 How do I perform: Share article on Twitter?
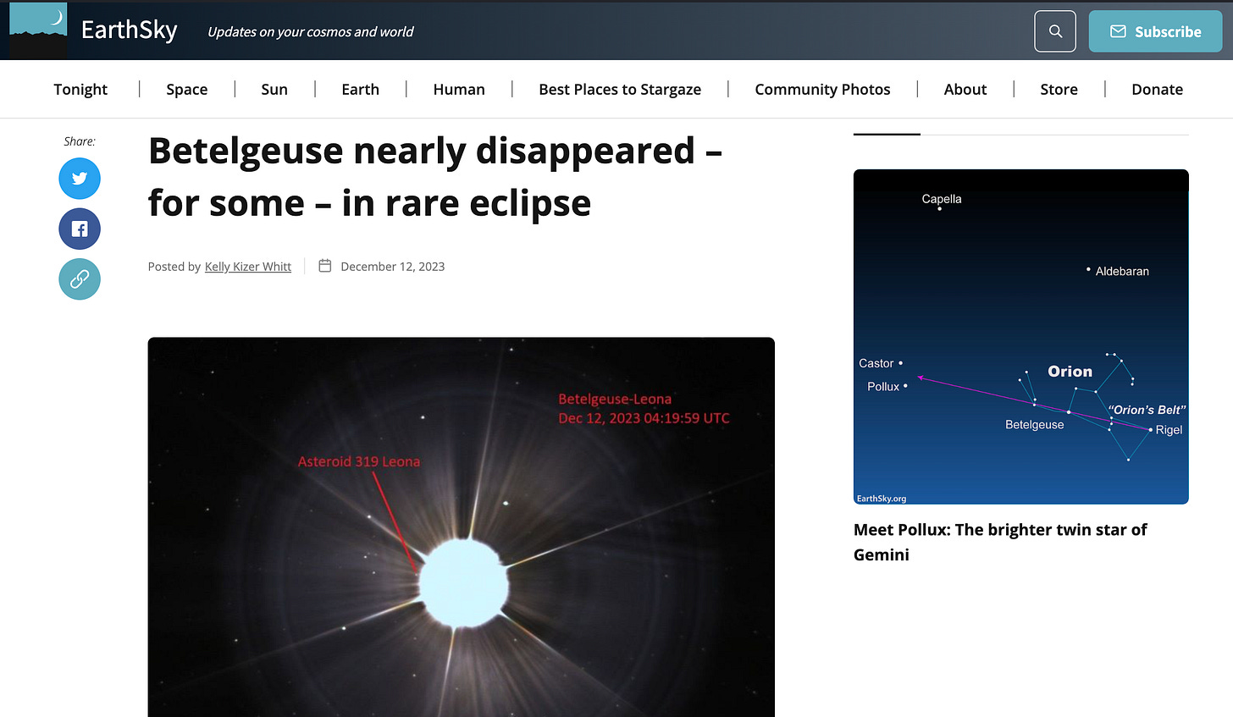tap(80, 179)
